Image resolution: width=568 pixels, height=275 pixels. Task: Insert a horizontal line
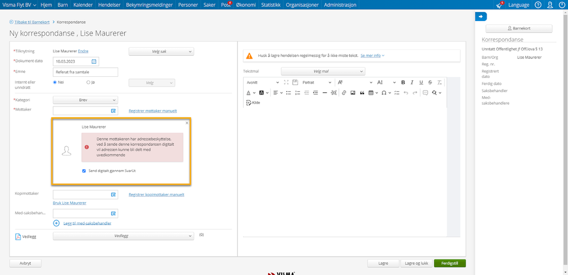pos(324,93)
